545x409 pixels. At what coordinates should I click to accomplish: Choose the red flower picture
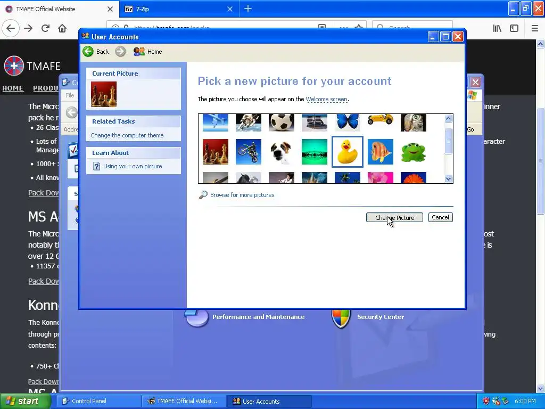coord(414,178)
